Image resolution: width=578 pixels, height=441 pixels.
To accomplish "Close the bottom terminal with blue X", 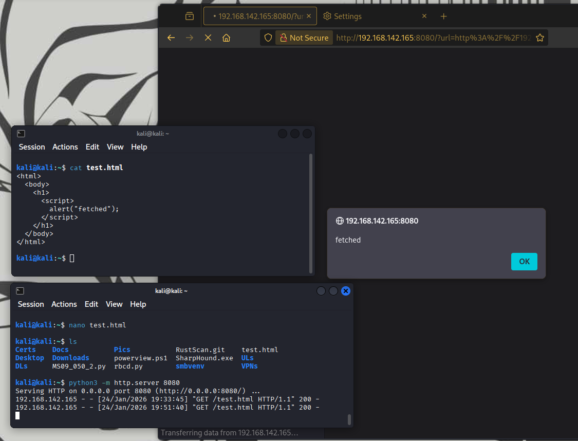I will (x=346, y=291).
